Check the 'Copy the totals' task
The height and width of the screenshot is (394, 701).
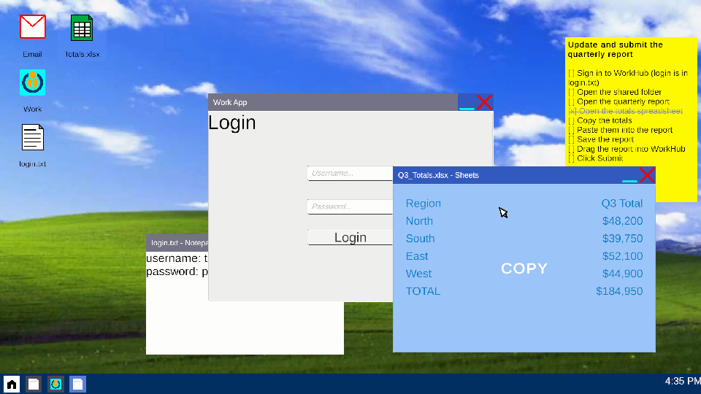[x=571, y=120]
